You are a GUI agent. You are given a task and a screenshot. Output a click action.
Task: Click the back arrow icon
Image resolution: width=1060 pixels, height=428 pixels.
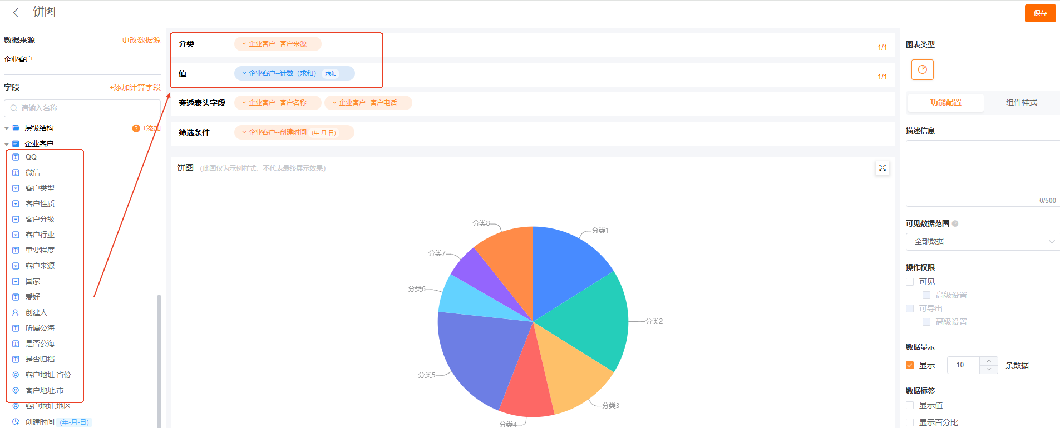coord(16,12)
